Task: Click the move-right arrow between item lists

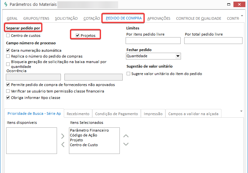Action: coord(63,136)
